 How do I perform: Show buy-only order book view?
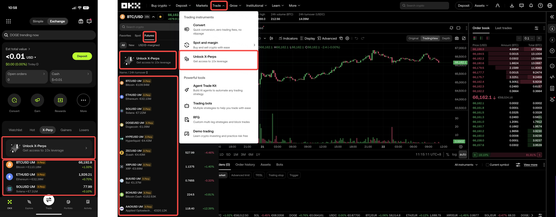pos(482,38)
